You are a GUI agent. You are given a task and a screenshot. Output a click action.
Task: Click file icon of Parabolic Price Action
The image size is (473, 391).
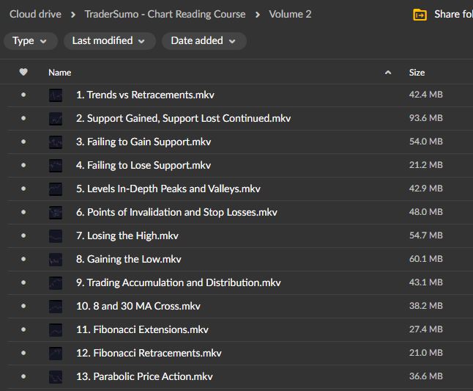[x=56, y=376]
